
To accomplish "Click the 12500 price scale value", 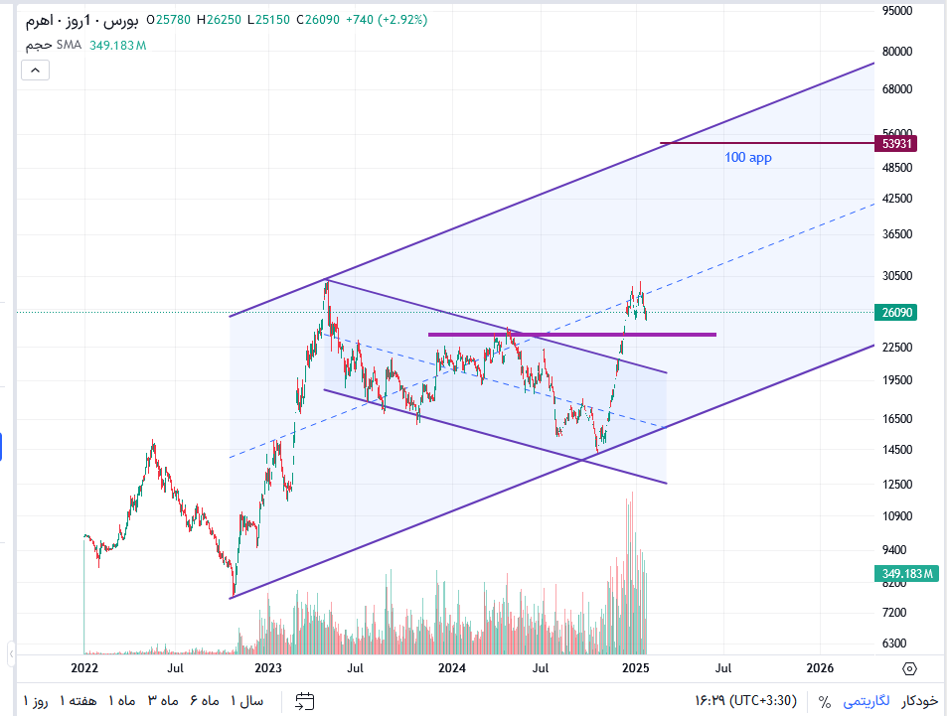I will click(897, 485).
